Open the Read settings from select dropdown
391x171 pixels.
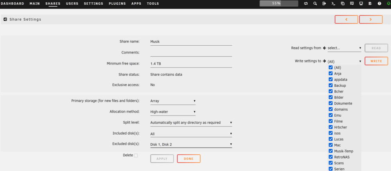pos(344,48)
